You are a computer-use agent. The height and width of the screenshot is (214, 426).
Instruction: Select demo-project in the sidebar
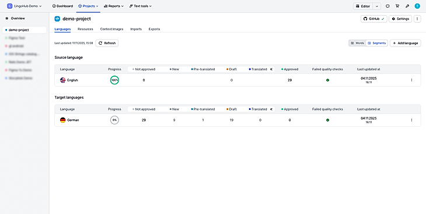click(x=25, y=30)
